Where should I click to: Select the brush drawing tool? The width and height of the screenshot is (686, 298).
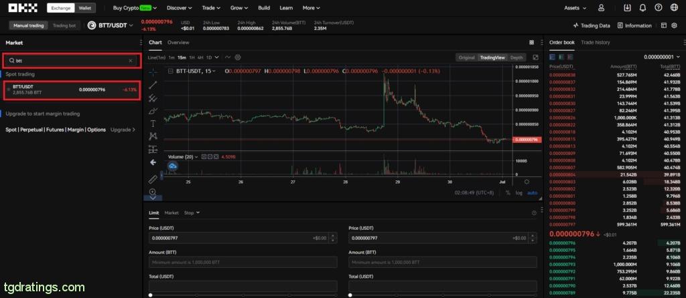[x=153, y=111]
